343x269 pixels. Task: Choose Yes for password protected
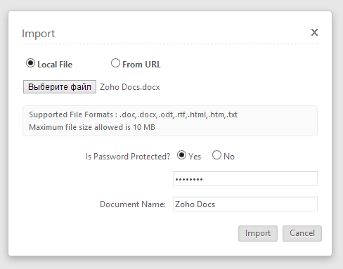[x=181, y=155]
